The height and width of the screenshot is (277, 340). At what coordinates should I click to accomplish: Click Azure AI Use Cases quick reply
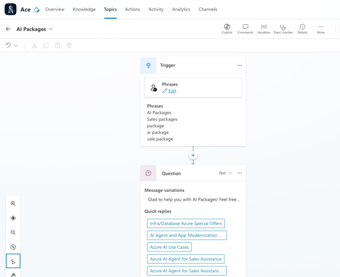pyautogui.click(x=169, y=247)
